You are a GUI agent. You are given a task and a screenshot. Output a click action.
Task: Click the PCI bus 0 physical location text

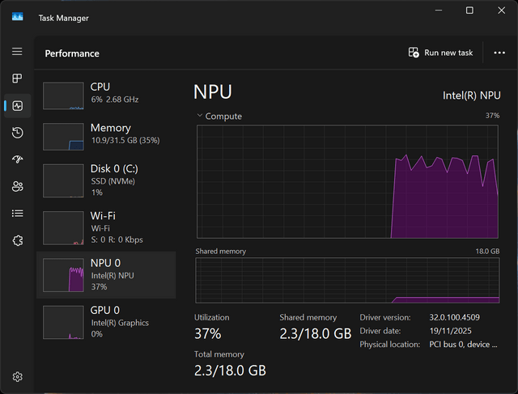tap(463, 345)
